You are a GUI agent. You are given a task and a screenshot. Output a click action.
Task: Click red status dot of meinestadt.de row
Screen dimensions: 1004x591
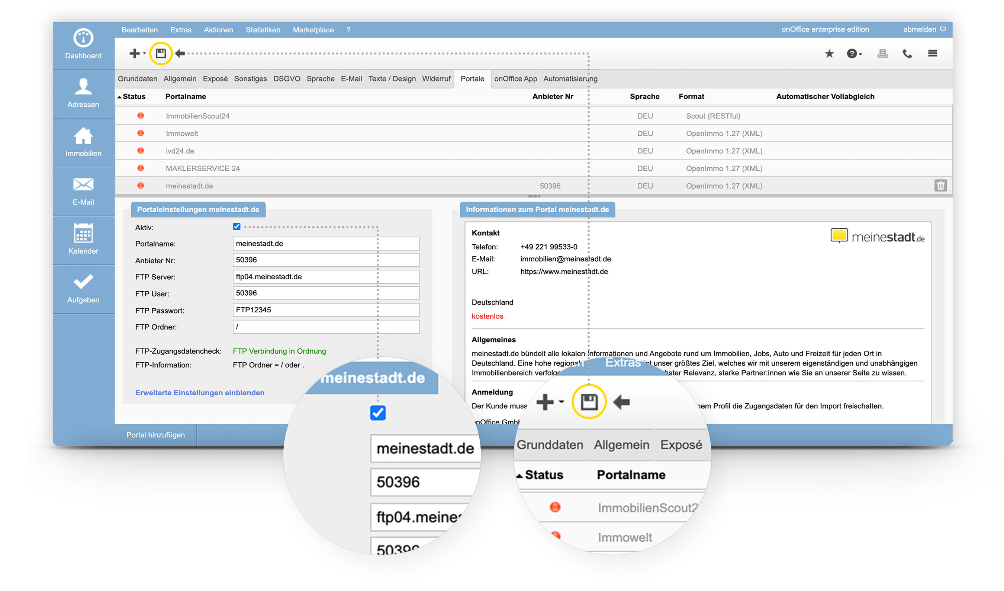tap(141, 186)
